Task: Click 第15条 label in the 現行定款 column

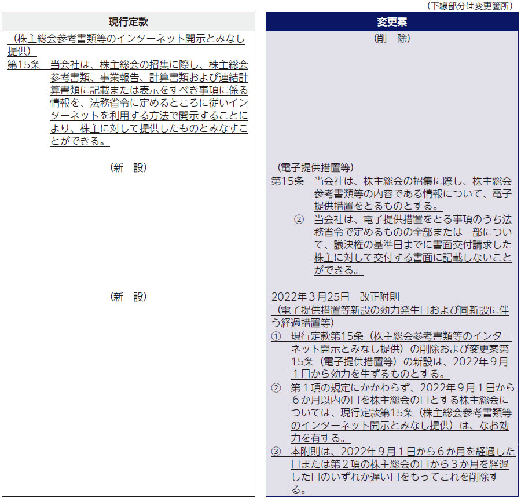Action: 24,64
